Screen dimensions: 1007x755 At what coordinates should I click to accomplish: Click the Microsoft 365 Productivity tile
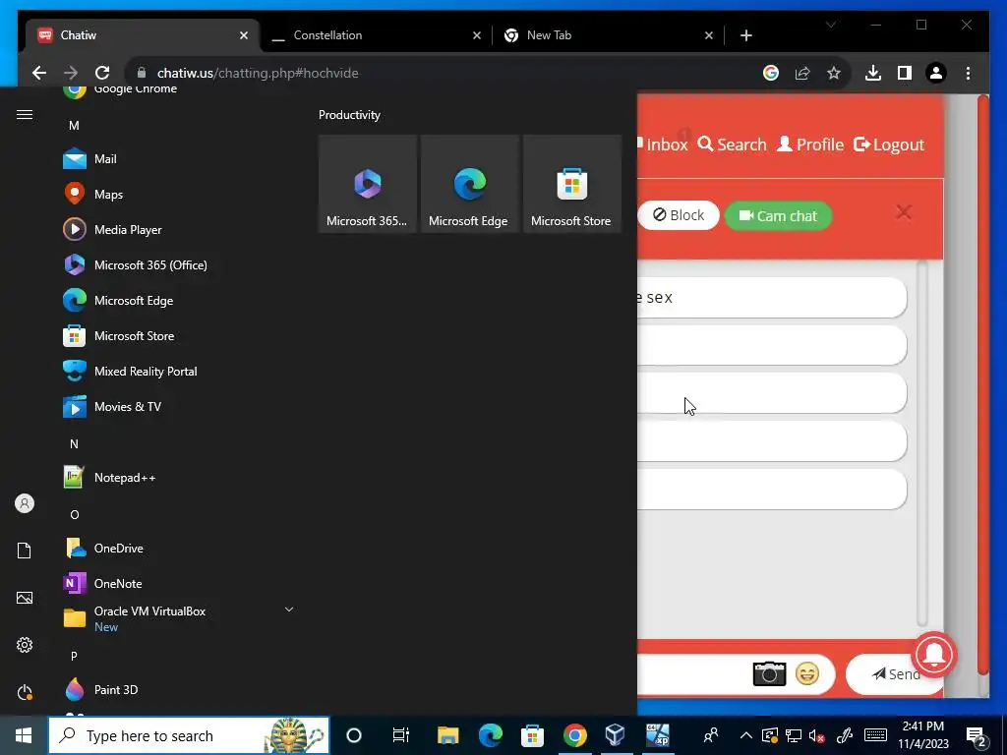[x=368, y=184]
